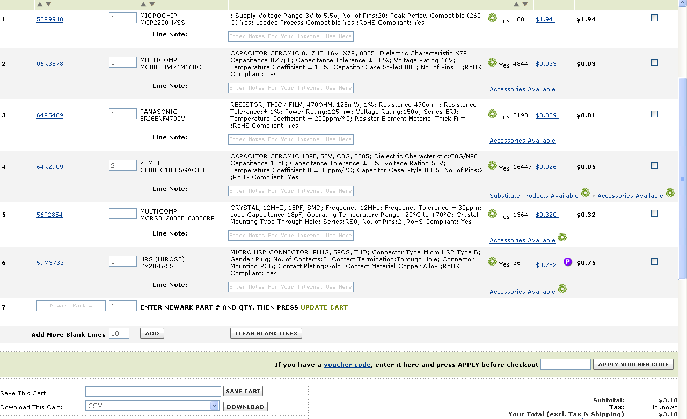Screen dimensions: 687x419
Task: Click the RoHS icon in the Hirose ZX20-B-5S row
Action: coord(492,262)
